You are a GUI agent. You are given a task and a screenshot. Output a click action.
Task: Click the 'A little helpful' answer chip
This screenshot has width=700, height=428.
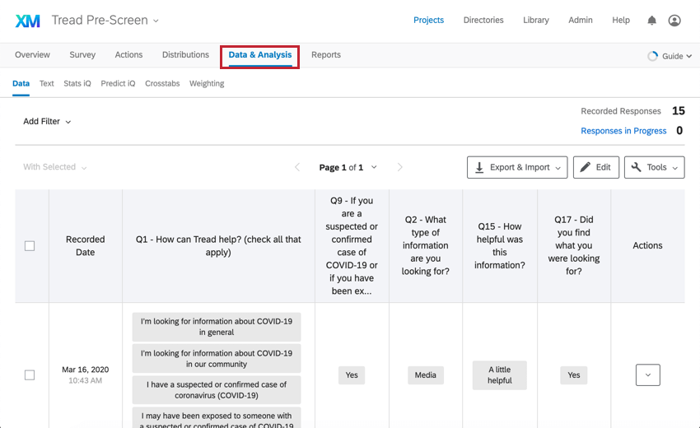[x=500, y=374]
